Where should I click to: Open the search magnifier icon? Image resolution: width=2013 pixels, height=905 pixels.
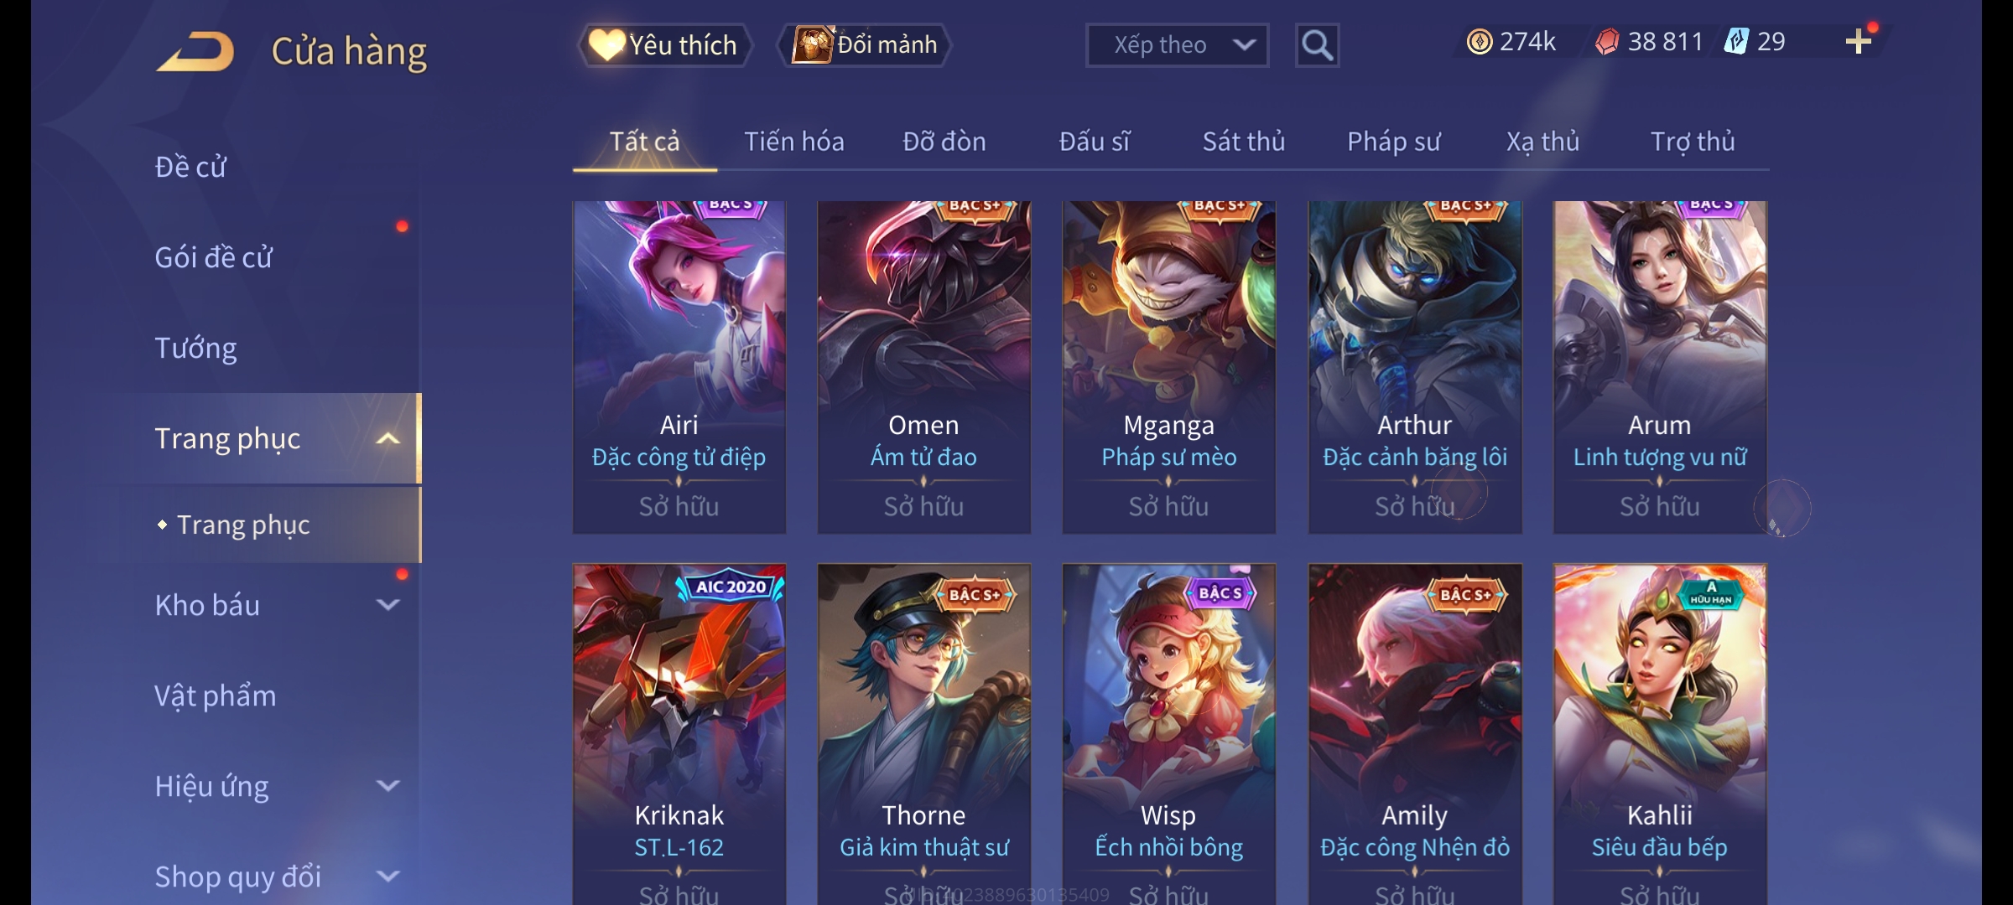click(1317, 45)
